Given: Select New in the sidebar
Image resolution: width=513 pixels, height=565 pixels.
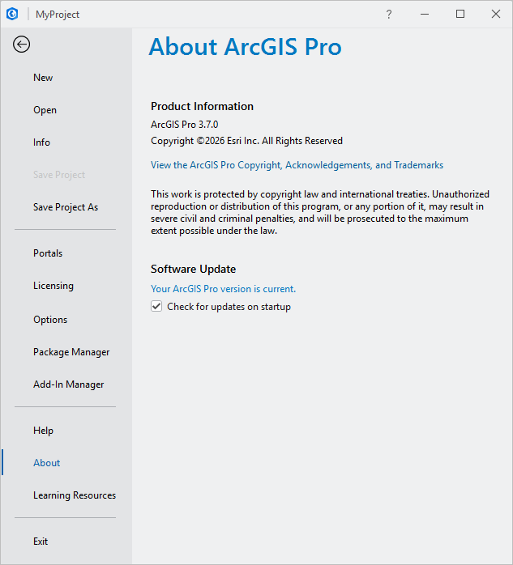Looking at the screenshot, I should click(43, 78).
